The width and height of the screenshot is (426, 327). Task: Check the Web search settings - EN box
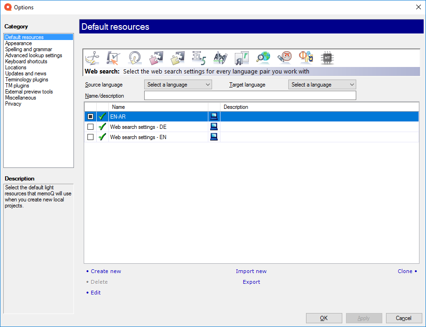90,137
